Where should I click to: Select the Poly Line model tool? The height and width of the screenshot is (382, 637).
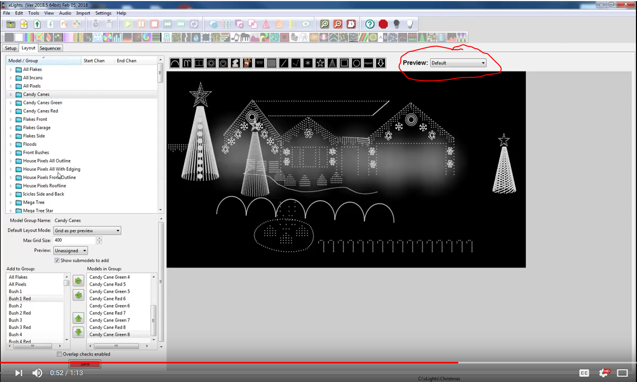(x=296, y=63)
